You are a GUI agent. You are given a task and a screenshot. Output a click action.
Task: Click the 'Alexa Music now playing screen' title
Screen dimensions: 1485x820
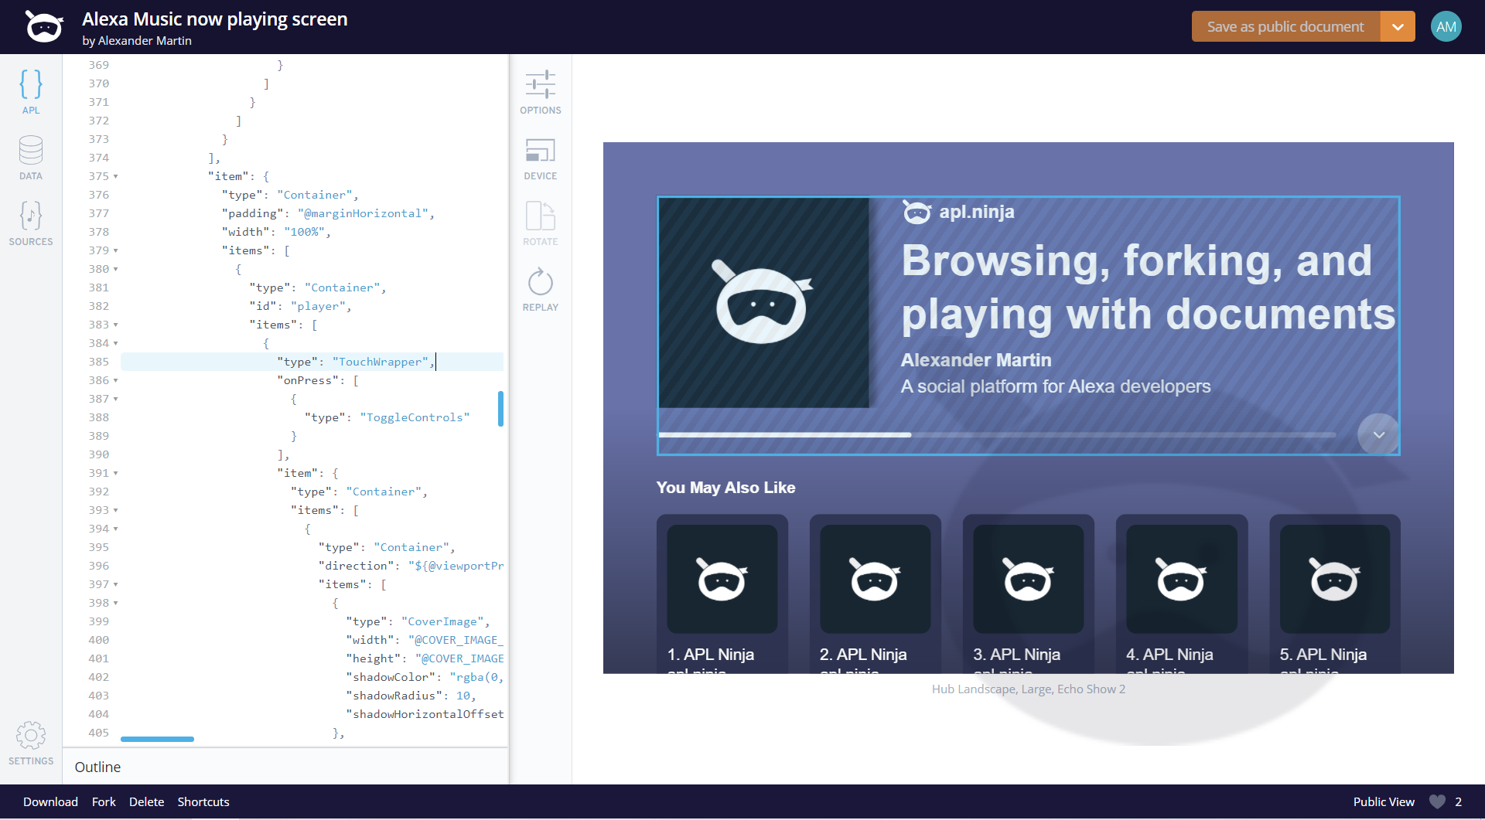click(x=215, y=19)
